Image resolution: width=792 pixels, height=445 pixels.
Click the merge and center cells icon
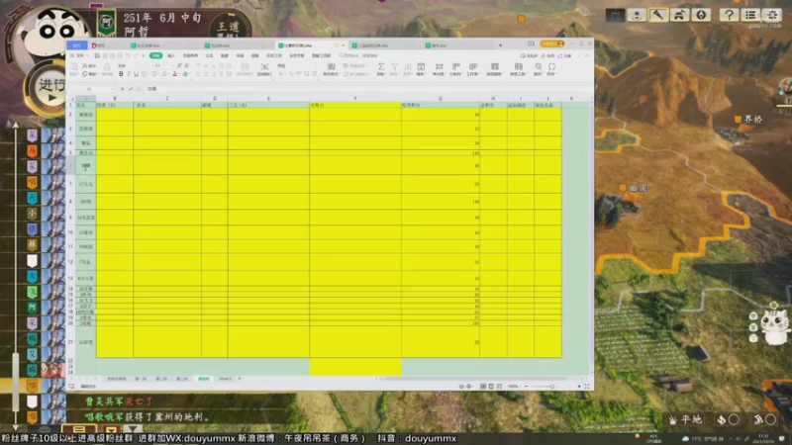coord(245,66)
